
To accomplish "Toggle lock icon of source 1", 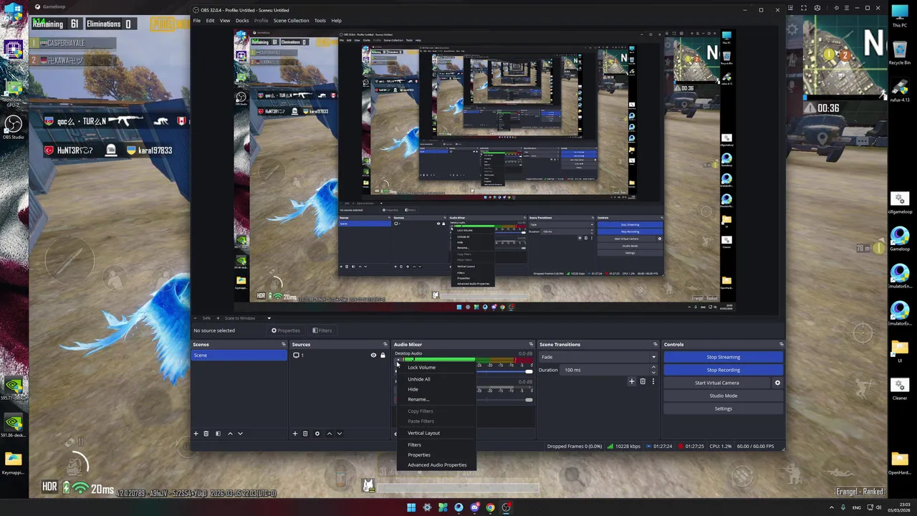I will (x=383, y=355).
